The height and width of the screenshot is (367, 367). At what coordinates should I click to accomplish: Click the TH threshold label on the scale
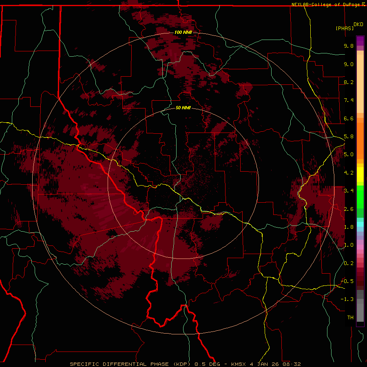[350, 318]
